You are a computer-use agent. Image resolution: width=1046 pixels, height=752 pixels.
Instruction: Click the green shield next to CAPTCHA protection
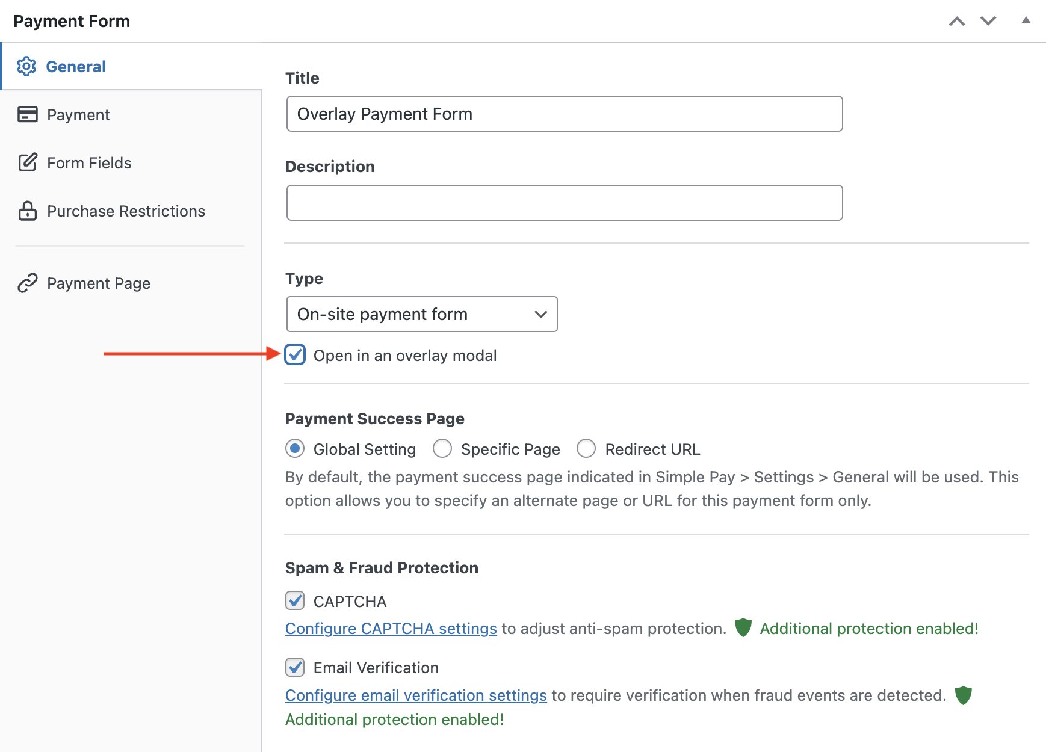tap(743, 628)
